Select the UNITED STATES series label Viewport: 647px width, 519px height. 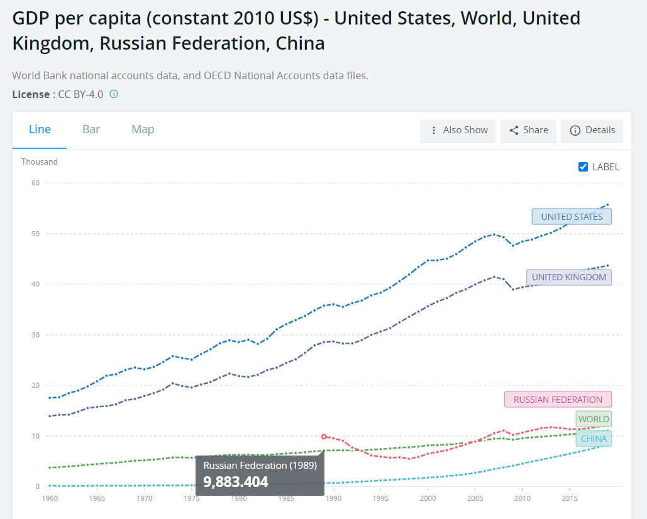[572, 217]
